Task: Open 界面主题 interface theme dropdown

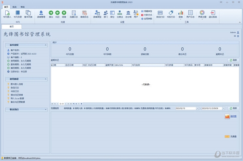Action: [202, 15]
